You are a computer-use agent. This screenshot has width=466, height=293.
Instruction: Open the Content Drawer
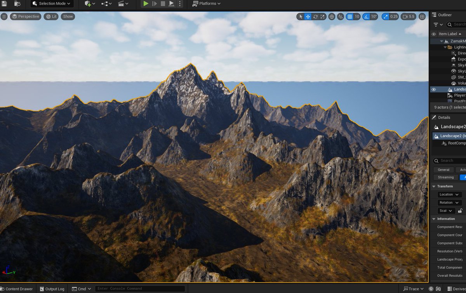17,289
